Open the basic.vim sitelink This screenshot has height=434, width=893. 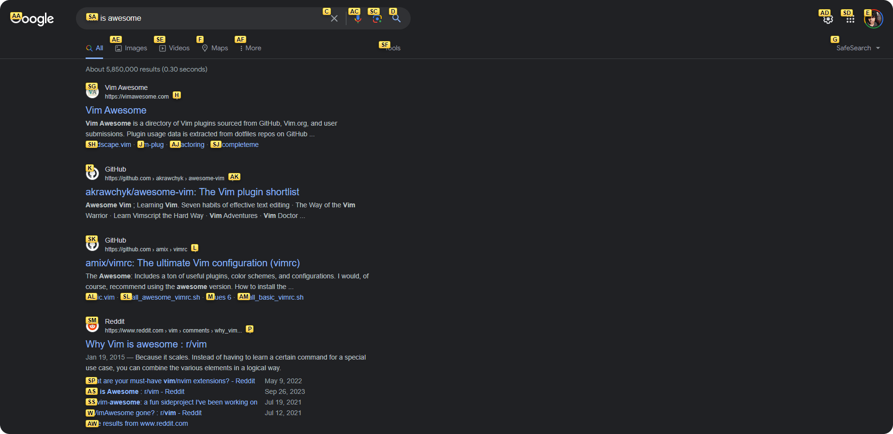click(x=100, y=297)
